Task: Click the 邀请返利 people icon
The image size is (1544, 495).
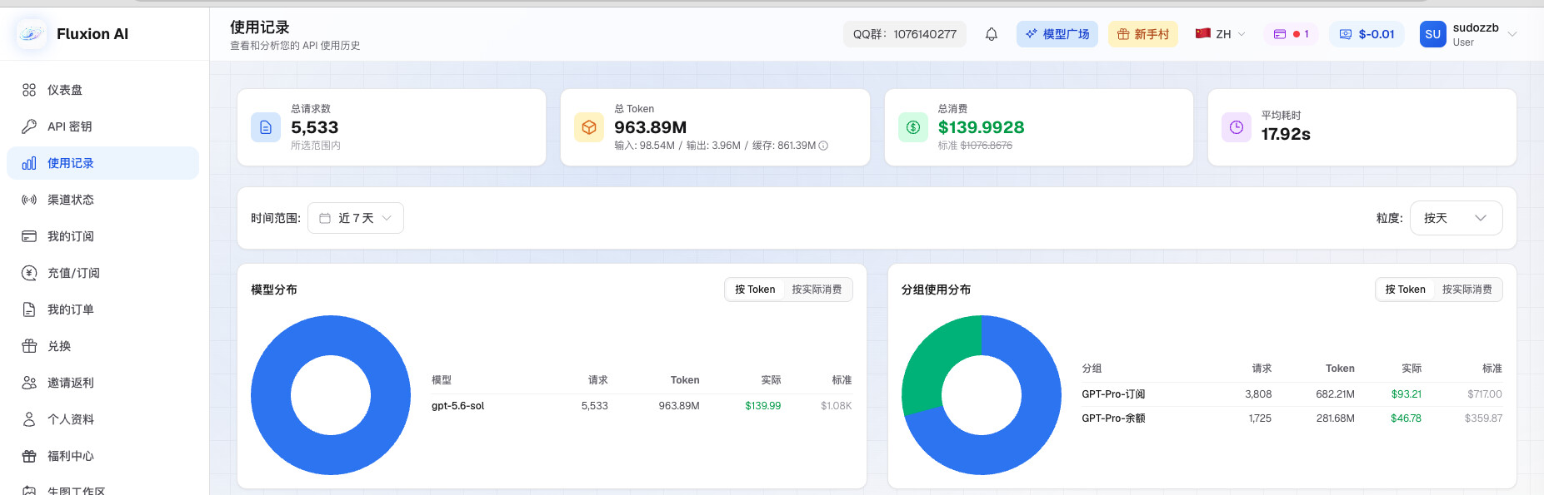Action: (x=29, y=383)
